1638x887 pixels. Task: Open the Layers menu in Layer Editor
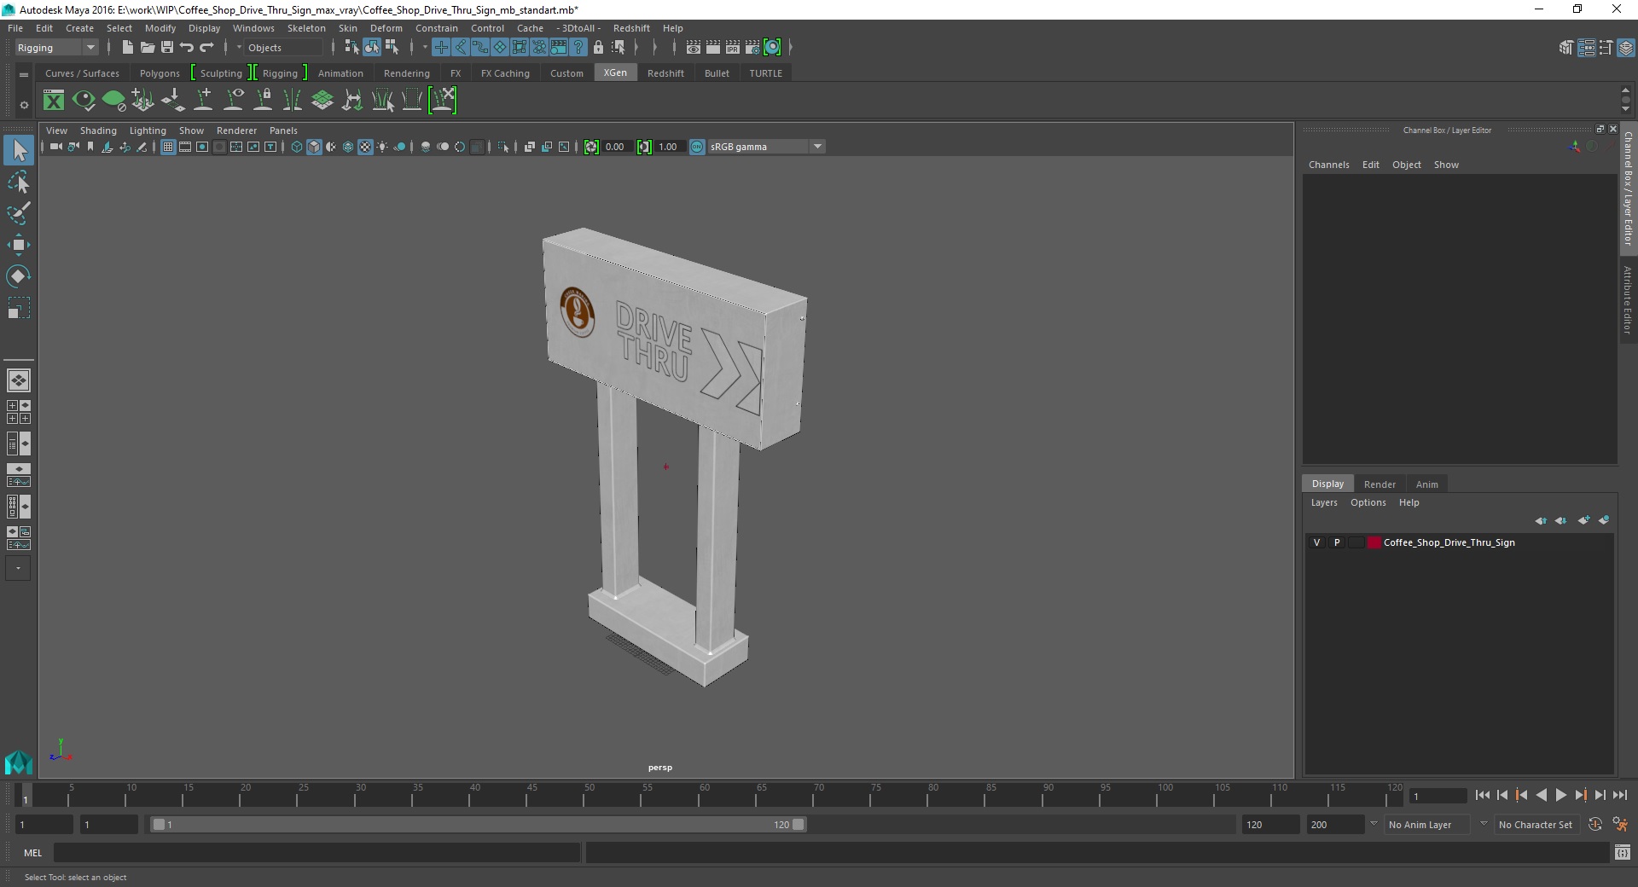point(1324,502)
